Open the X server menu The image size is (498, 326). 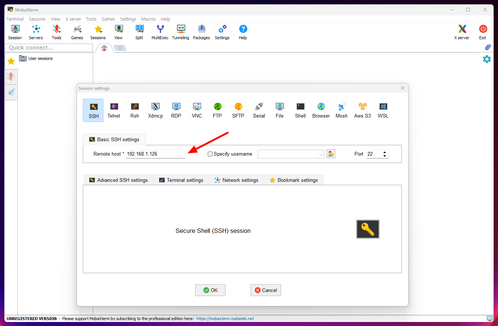click(x=73, y=19)
